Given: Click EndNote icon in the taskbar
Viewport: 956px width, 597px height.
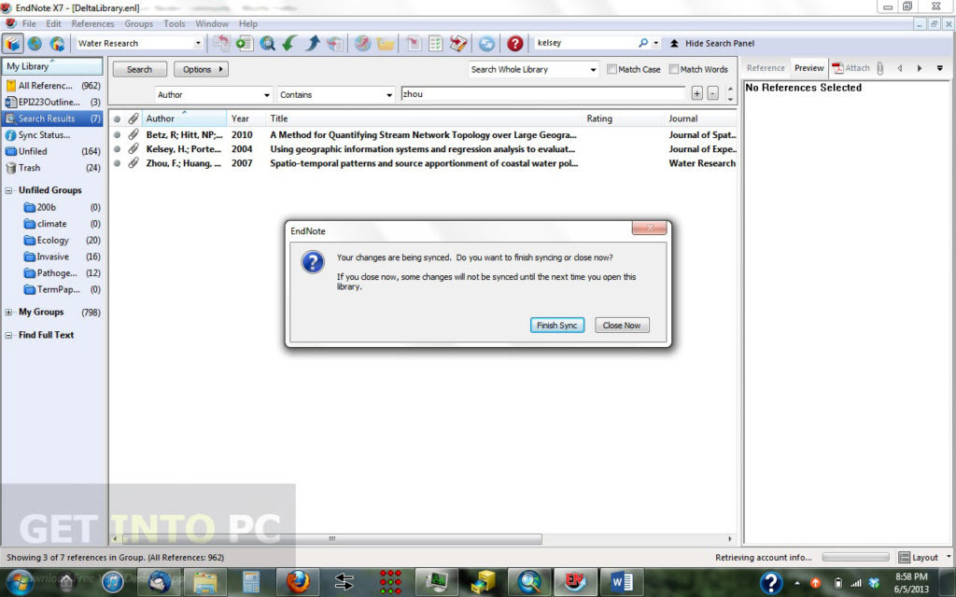Looking at the screenshot, I should click(x=575, y=582).
